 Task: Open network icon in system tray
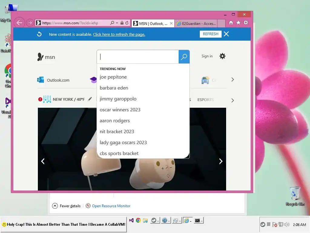[281, 225]
